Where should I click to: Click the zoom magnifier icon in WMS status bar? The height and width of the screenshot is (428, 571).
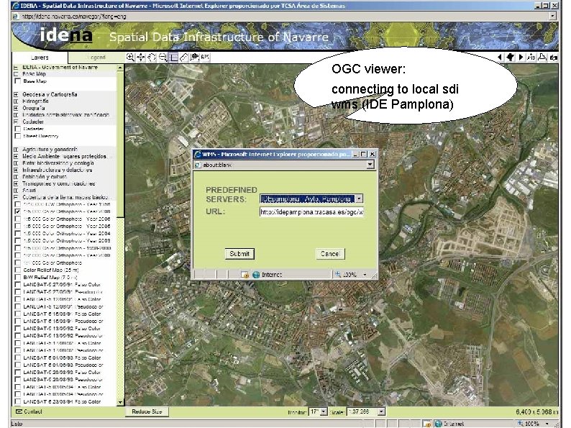338,274
